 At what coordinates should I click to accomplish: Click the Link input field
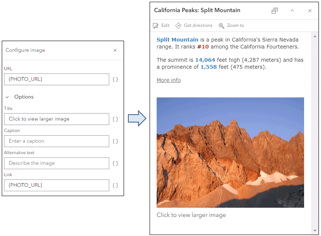57,185
